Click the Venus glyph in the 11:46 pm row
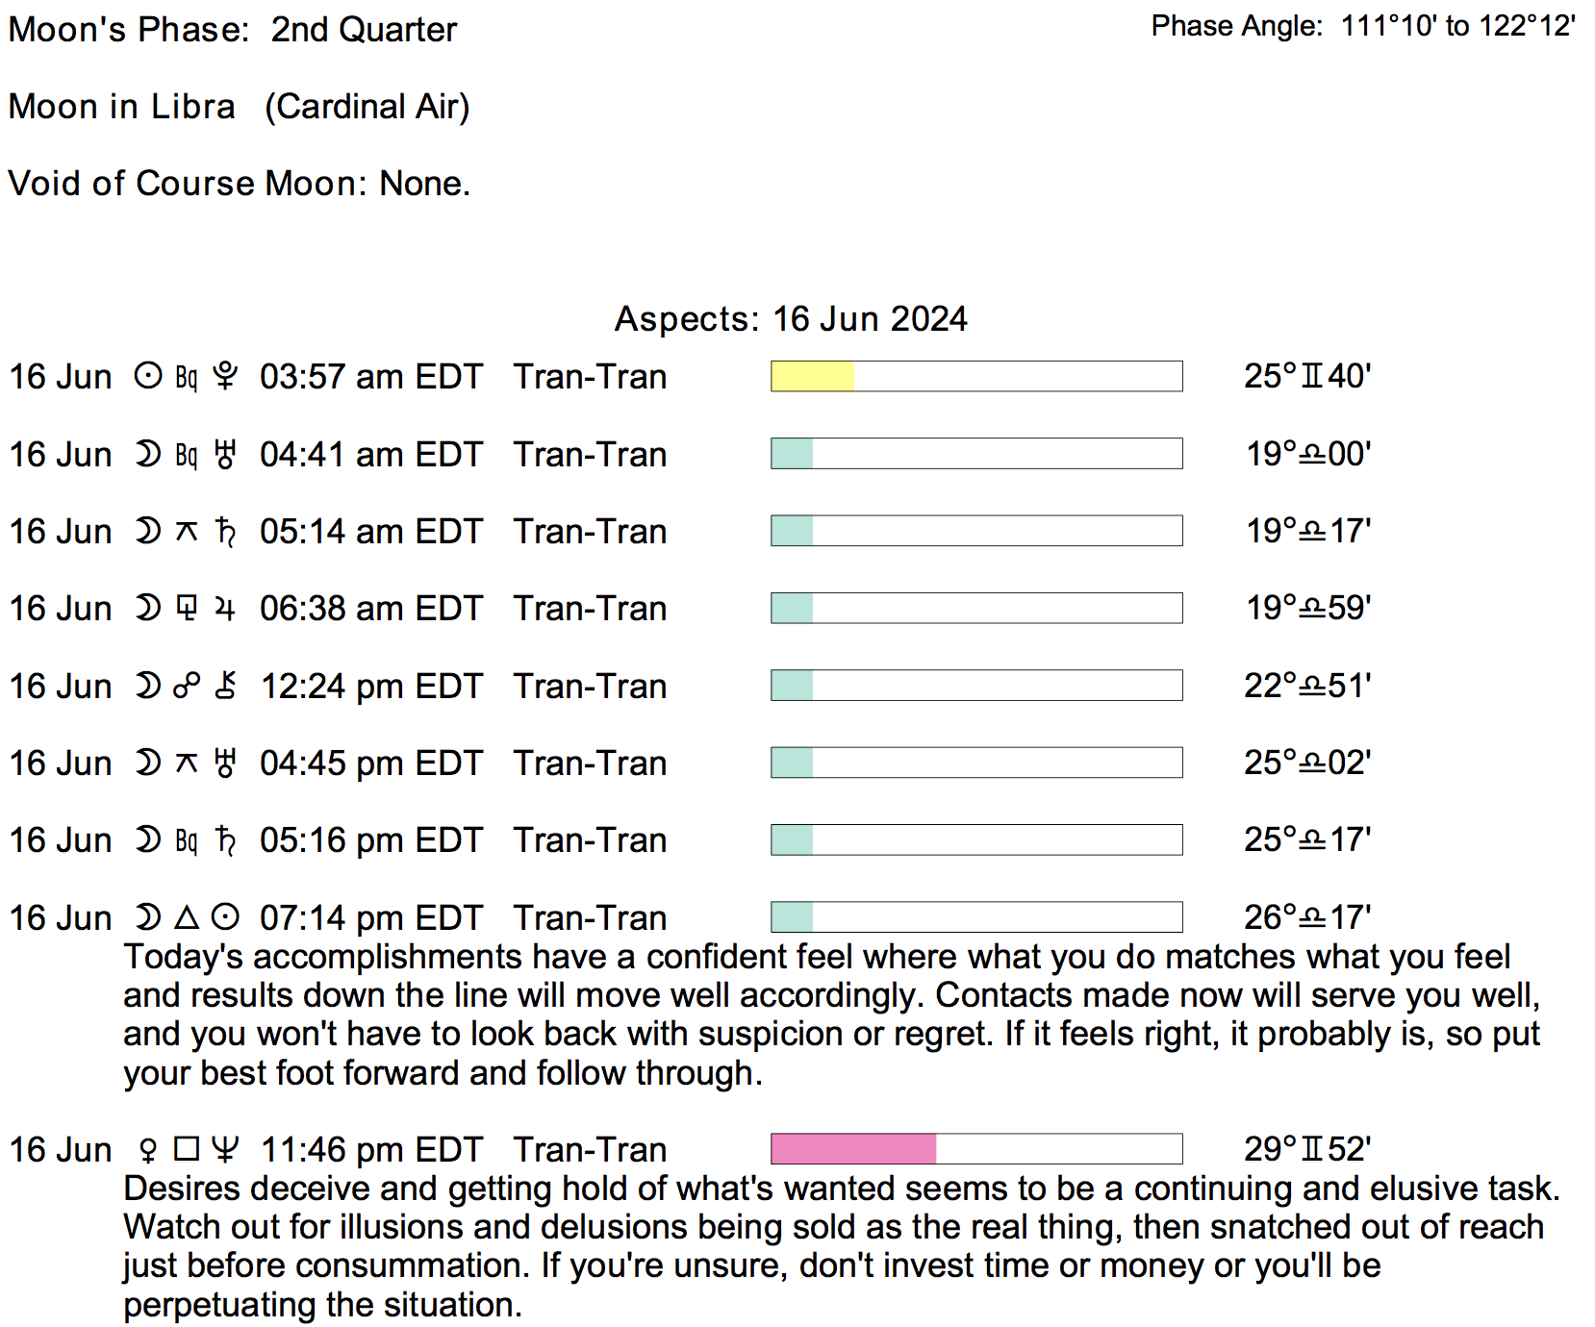This screenshot has width=1595, height=1327. [148, 1149]
